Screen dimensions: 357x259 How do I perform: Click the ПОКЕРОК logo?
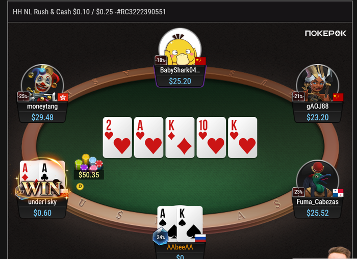325,34
